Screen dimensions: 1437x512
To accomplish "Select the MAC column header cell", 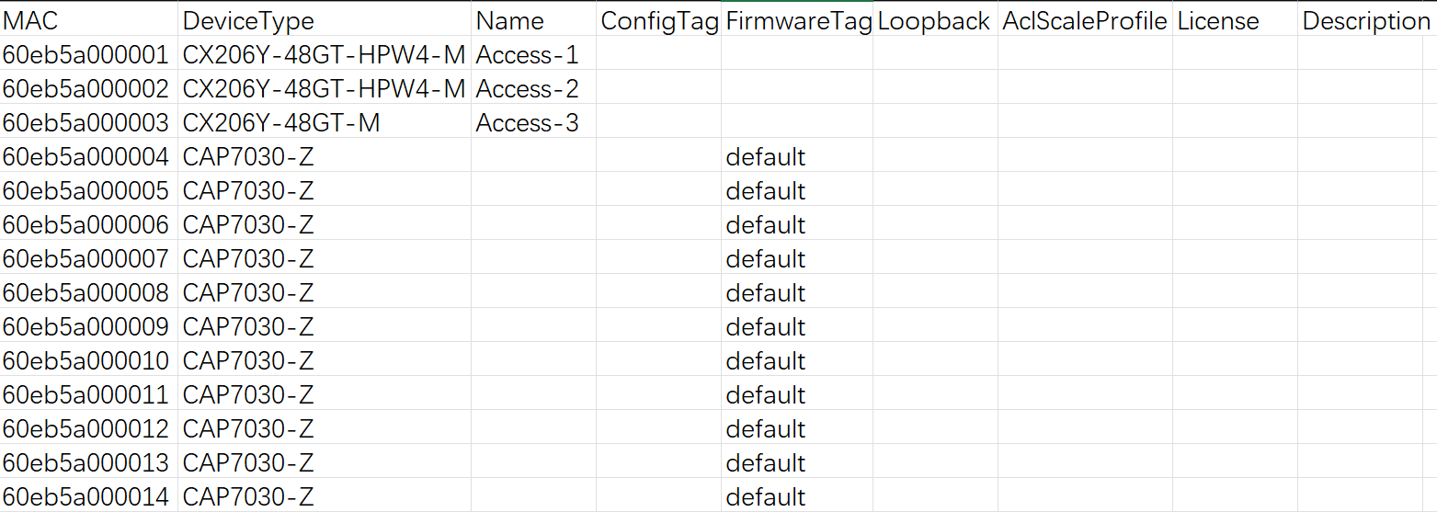I will pos(89,19).
